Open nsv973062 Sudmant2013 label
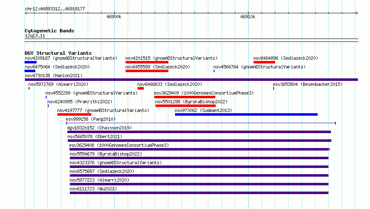The width and height of the screenshot is (370, 209). (203, 110)
